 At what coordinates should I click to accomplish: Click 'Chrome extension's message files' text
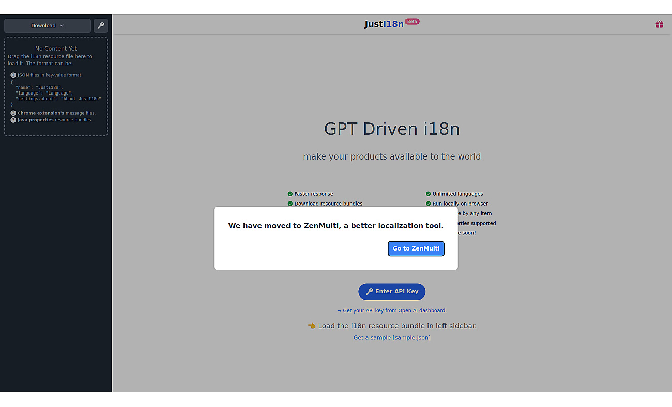coord(56,113)
